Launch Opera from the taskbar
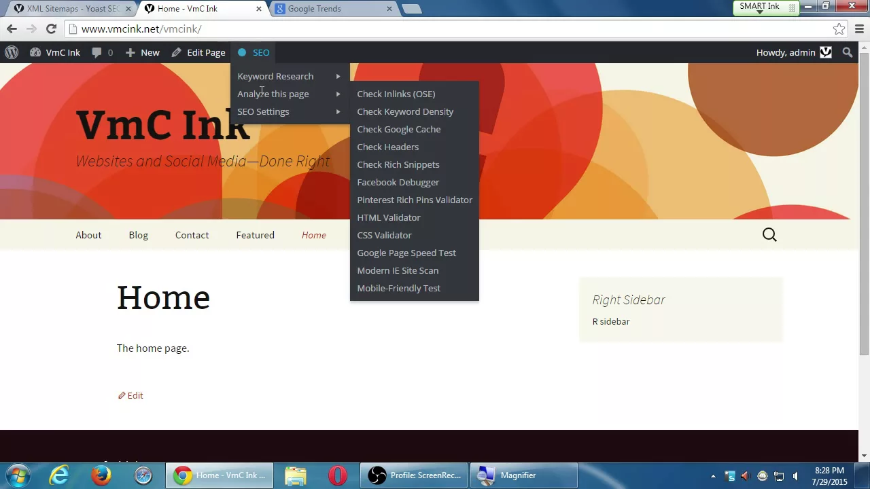The image size is (870, 489). click(x=337, y=475)
